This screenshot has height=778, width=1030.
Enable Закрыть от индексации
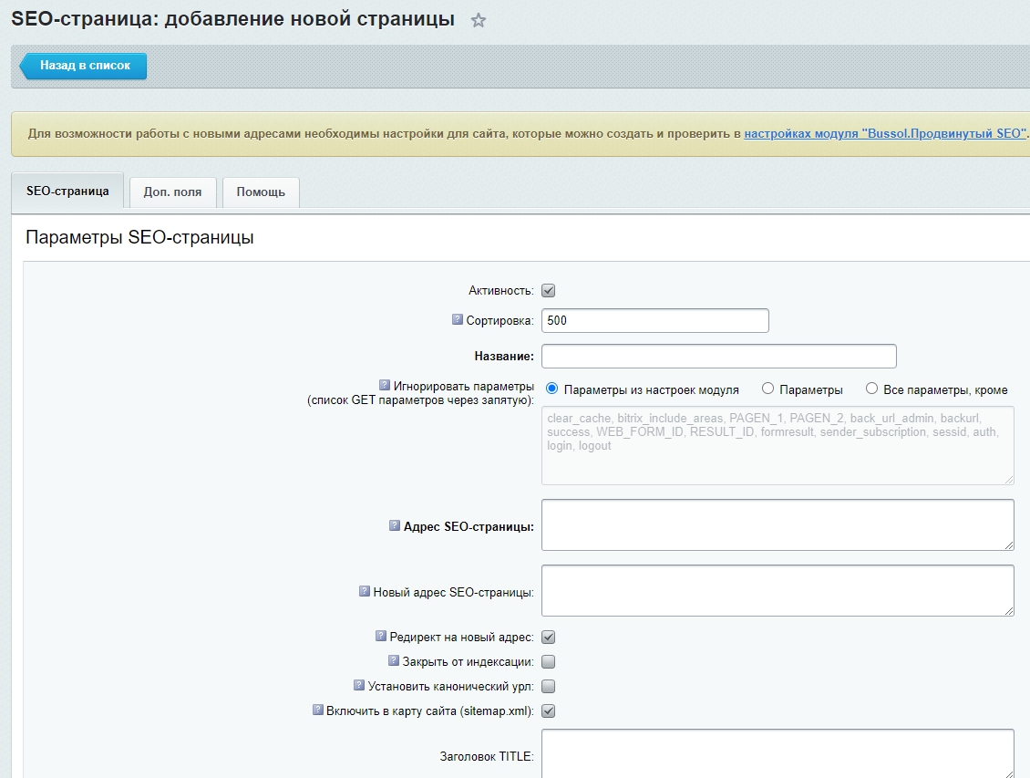click(x=548, y=661)
